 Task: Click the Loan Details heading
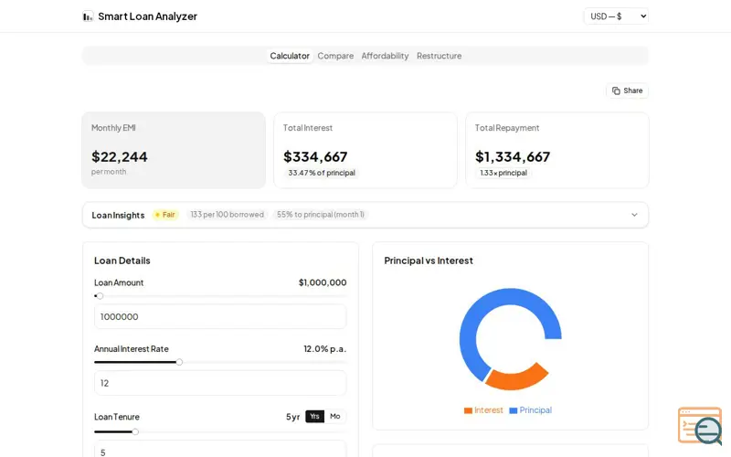[x=122, y=260]
